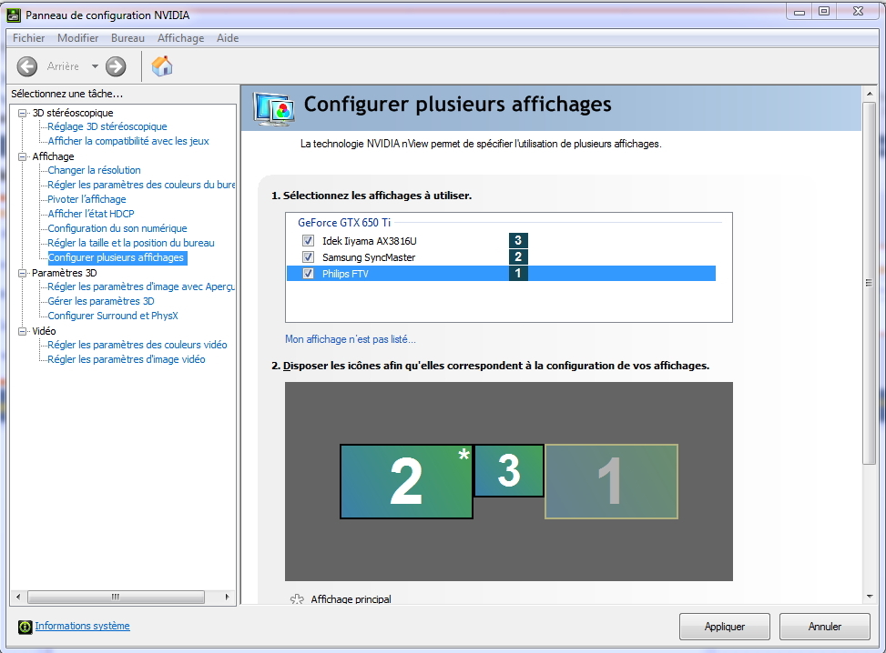Select the display badge number 3

(x=518, y=240)
